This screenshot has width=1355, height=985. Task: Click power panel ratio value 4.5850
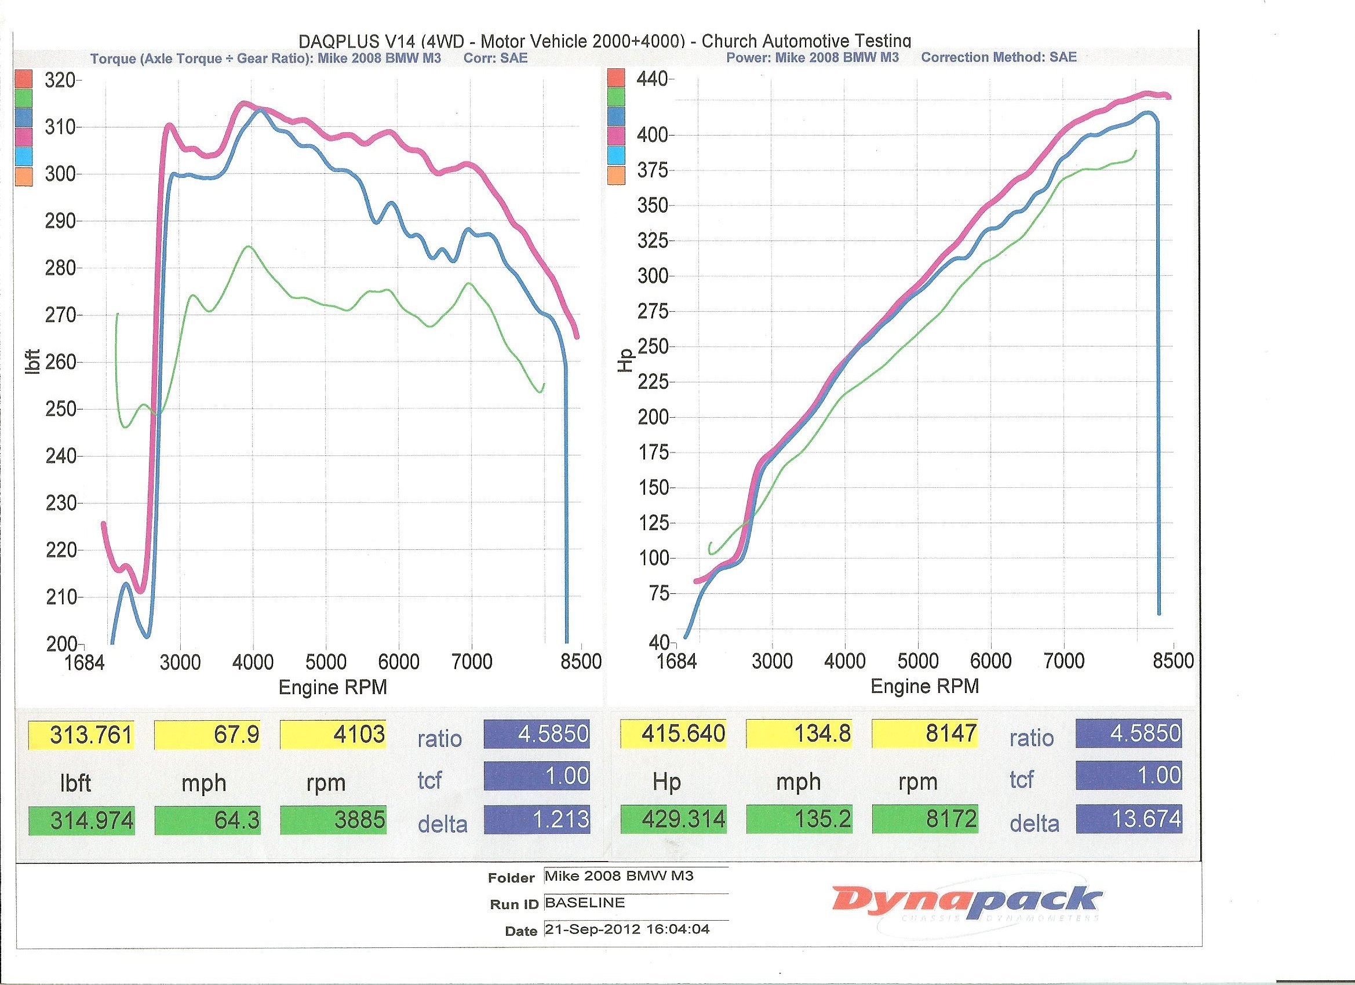point(1128,733)
